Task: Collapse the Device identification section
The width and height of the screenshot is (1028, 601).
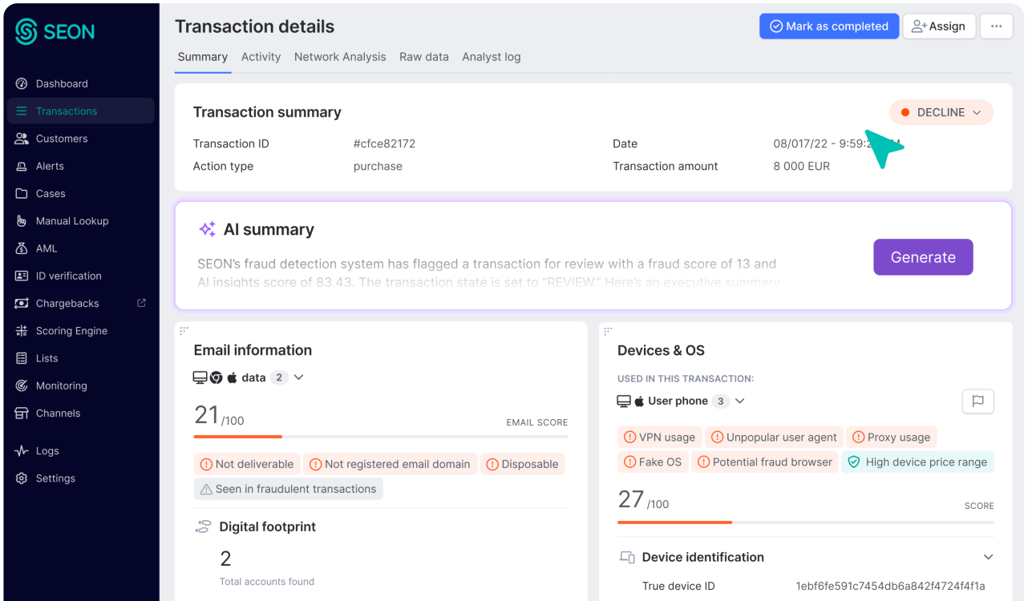Action: coord(988,557)
